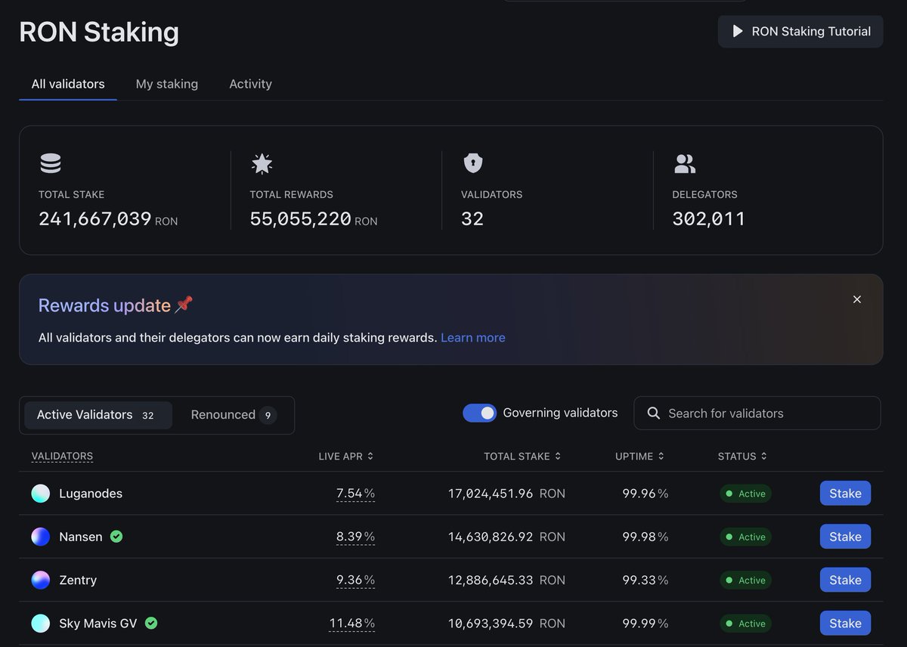Click the 302,011 delegators figure
The image size is (907, 647).
(709, 219)
